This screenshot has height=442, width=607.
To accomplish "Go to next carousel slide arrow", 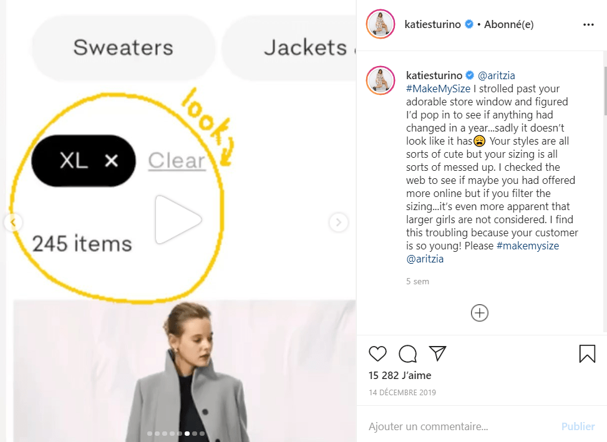I will (338, 223).
